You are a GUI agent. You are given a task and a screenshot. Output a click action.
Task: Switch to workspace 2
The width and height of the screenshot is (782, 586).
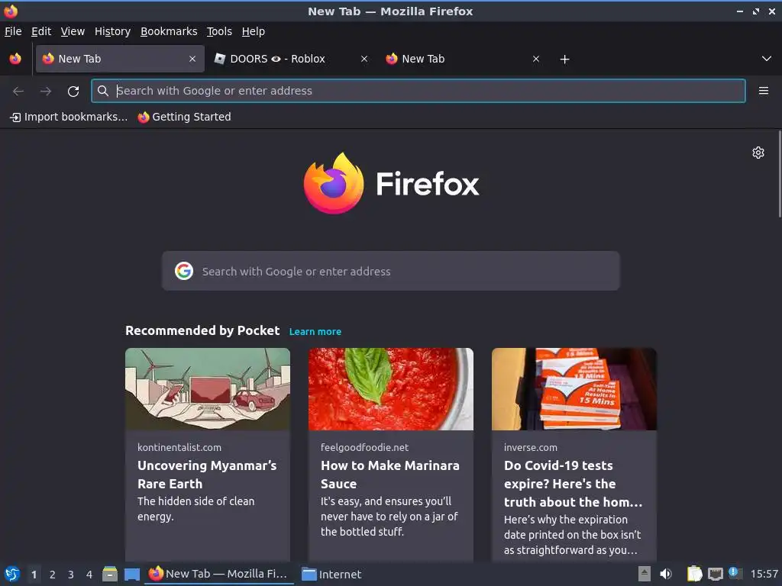click(53, 575)
